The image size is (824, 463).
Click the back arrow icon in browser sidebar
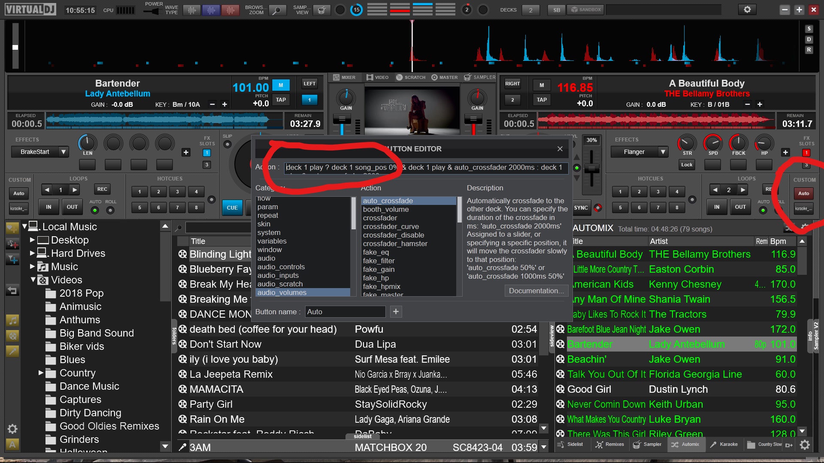[12, 291]
